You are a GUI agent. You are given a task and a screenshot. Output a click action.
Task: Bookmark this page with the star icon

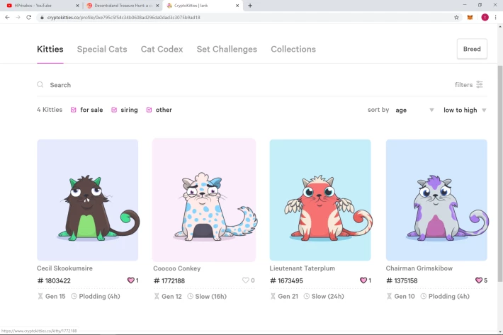pos(456,17)
